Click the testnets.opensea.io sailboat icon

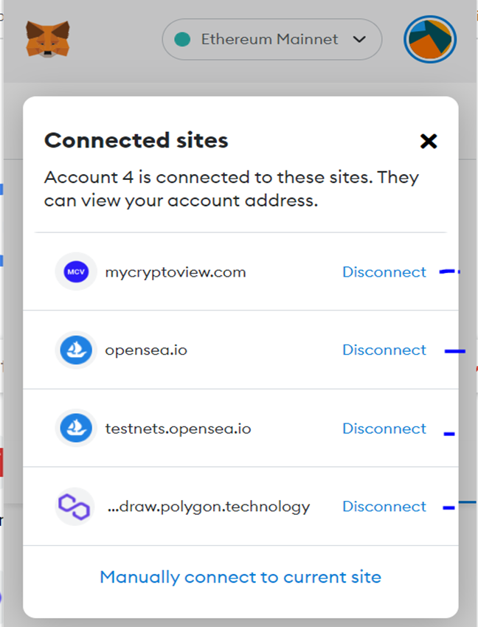pos(76,429)
